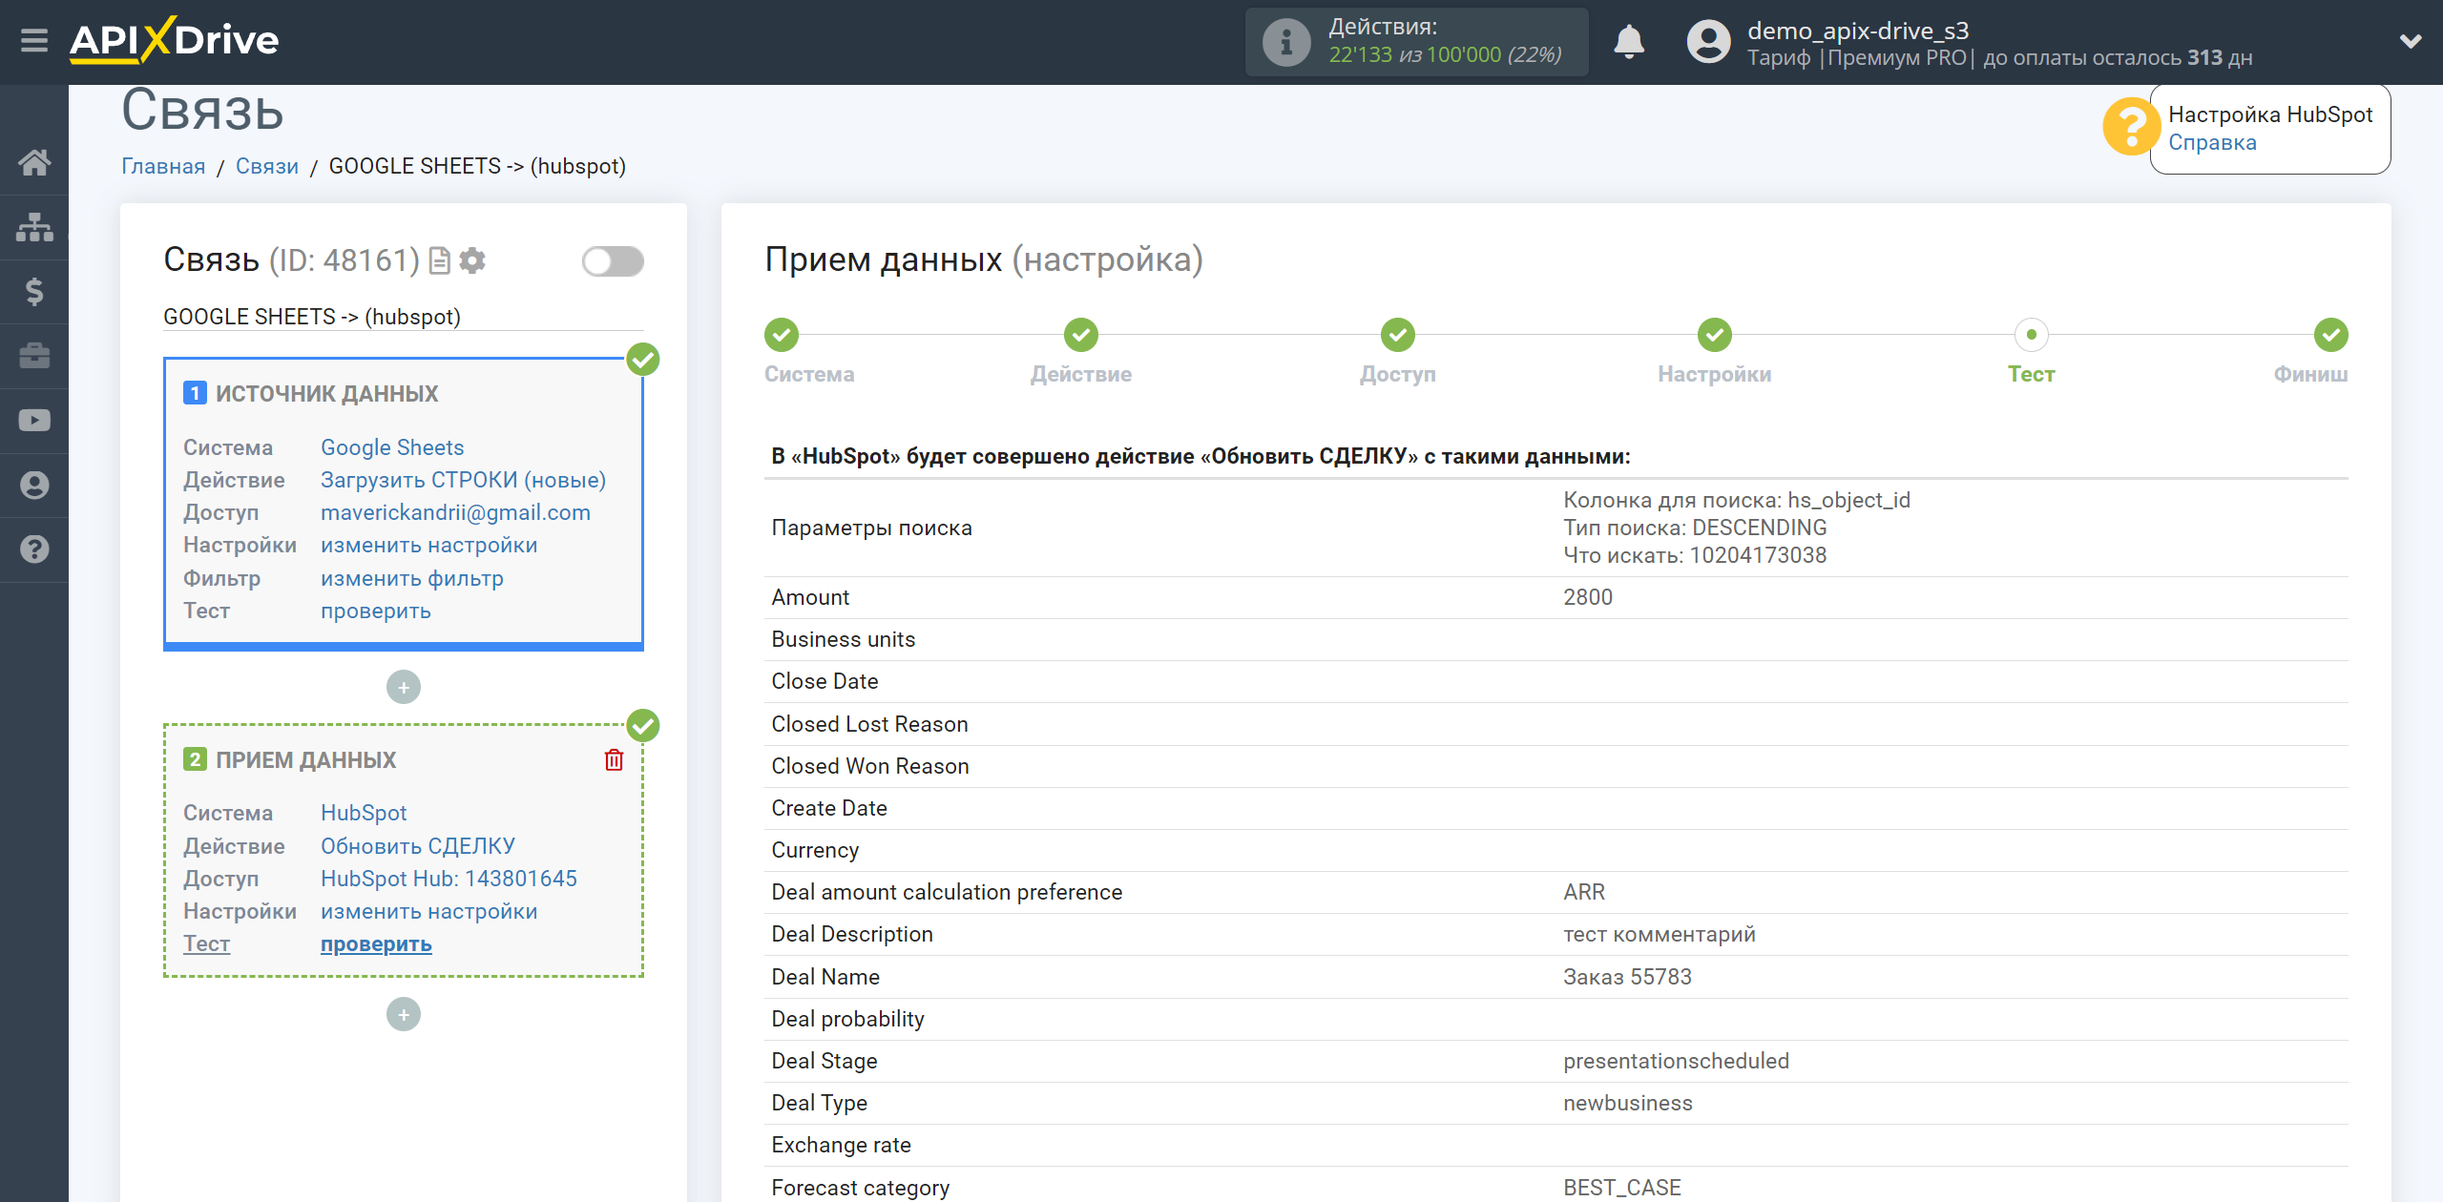Image resolution: width=2443 pixels, height=1202 pixels.
Task: Click the actions info icon
Action: click(x=1286, y=42)
